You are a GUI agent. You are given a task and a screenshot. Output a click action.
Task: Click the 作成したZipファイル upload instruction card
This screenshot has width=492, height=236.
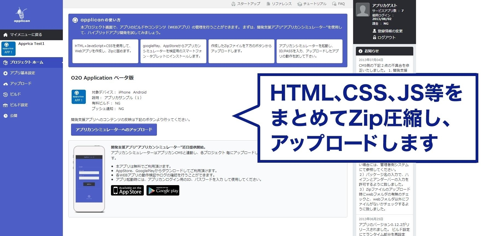point(241,51)
